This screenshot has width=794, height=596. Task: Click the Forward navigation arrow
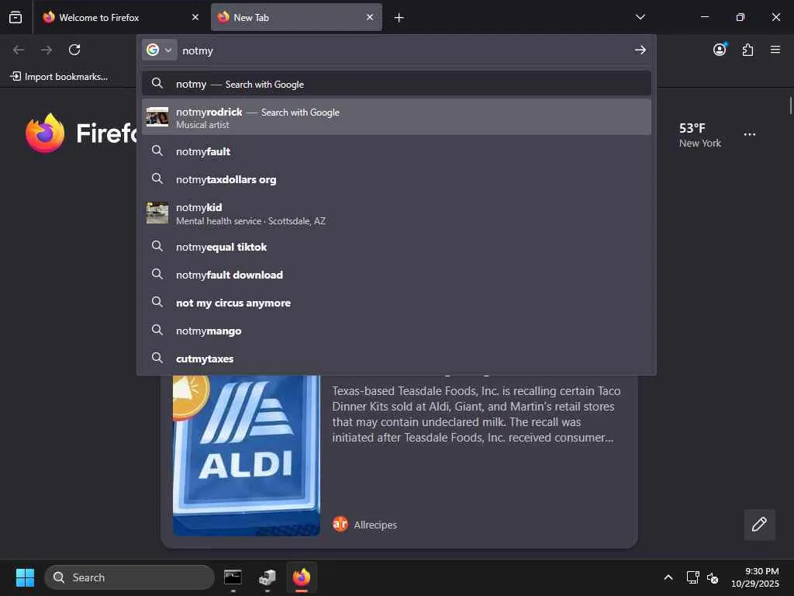tap(47, 50)
